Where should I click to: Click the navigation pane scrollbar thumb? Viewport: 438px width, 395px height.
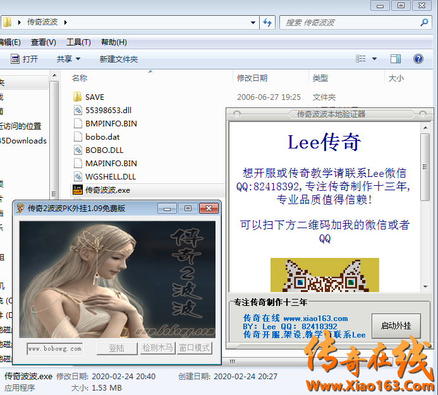click(x=54, y=140)
